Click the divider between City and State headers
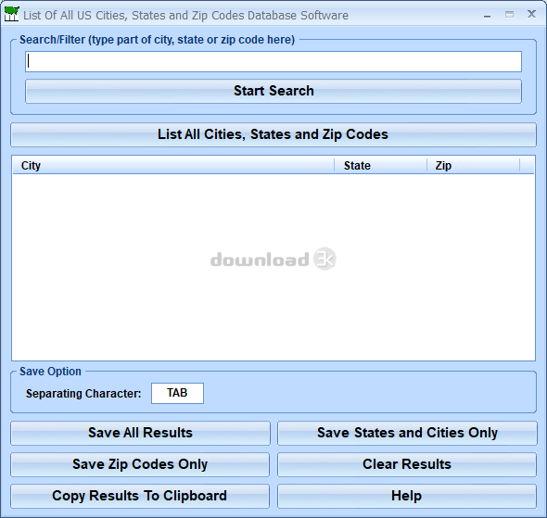547x518 pixels. [x=334, y=165]
